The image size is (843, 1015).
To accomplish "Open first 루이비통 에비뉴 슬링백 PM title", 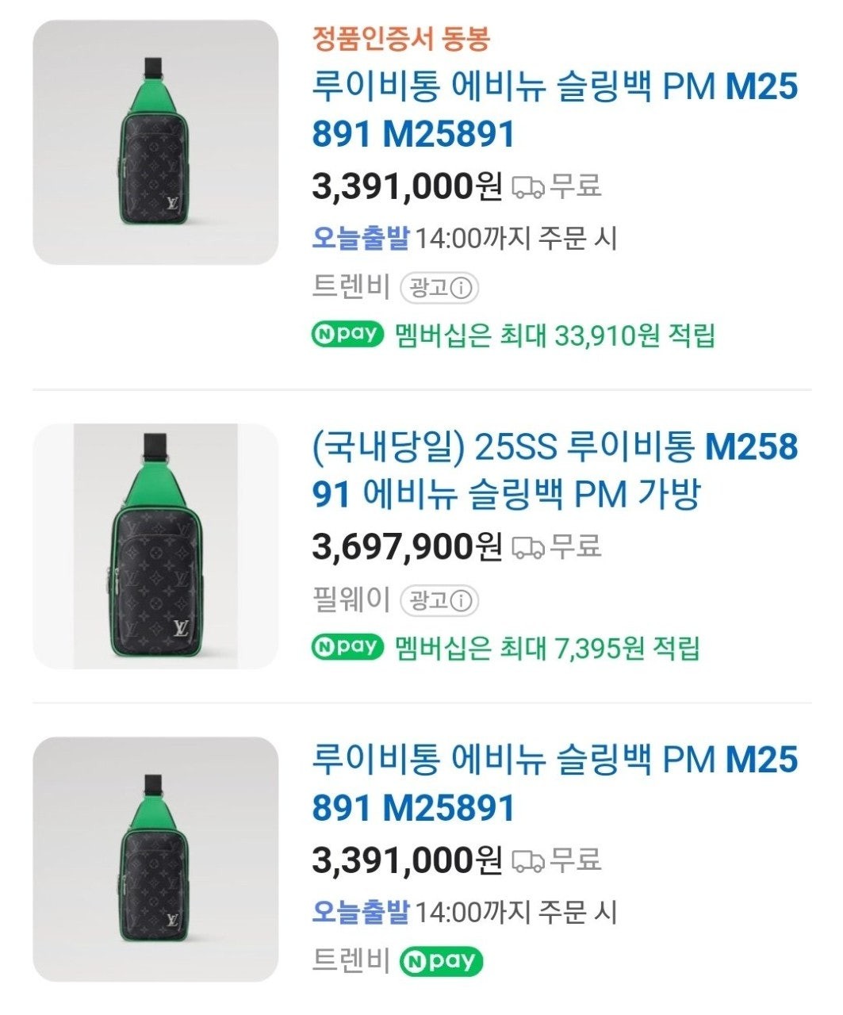I will (x=554, y=110).
